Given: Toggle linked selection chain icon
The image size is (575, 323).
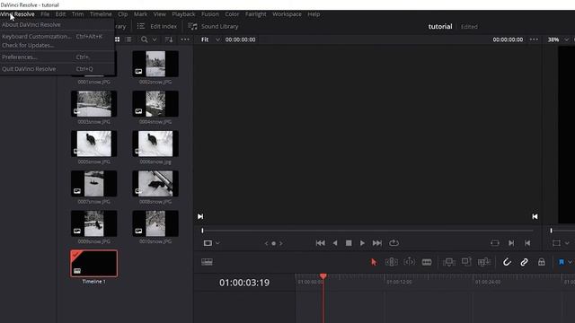Looking at the screenshot, I should pyautogui.click(x=524, y=262).
